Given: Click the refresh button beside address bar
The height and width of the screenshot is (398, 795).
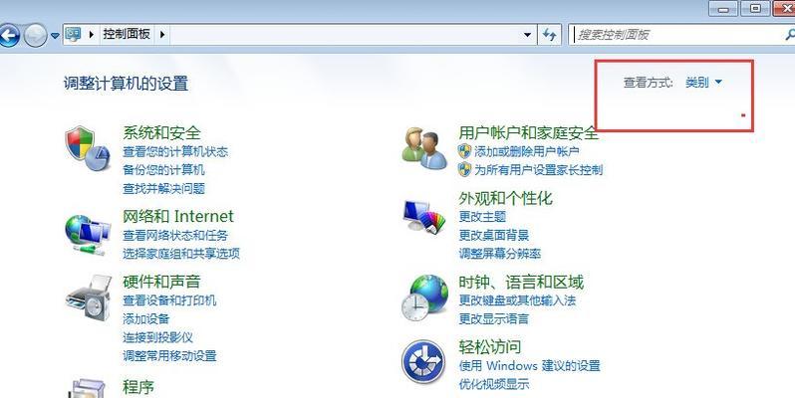Looking at the screenshot, I should click(x=549, y=35).
